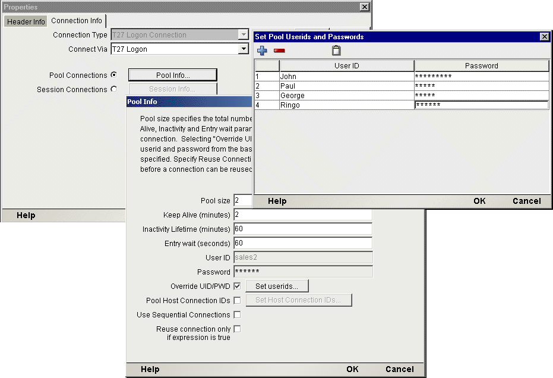The image size is (553, 378).
Task: Uncheck the Override UID/PWD checkbox
Action: [x=237, y=286]
